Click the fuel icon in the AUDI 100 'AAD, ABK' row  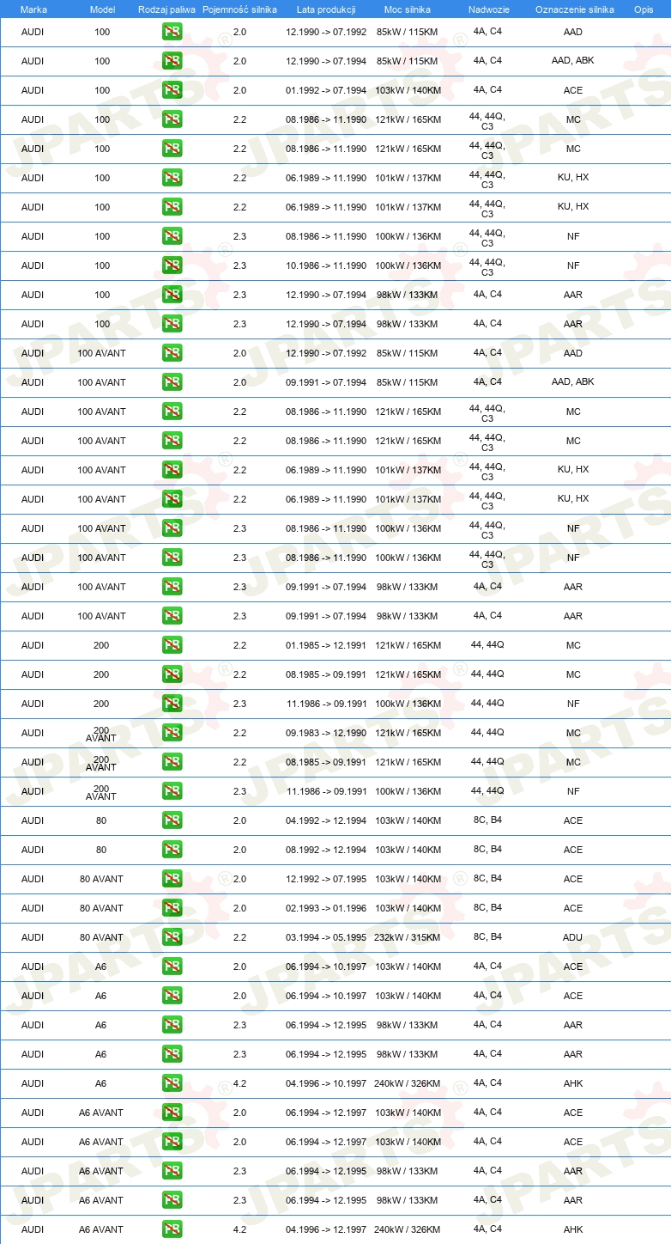(172, 61)
